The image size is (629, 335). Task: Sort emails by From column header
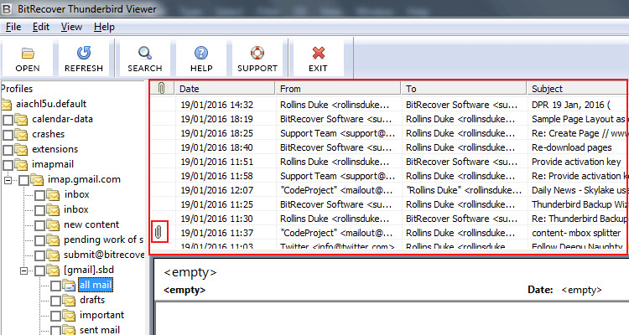(338, 88)
